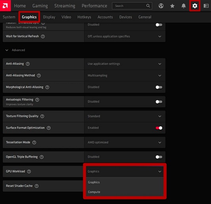211x204 pixels.
Task: Expand Wait for Vertical Refresh dropdown
Action: coord(125,36)
